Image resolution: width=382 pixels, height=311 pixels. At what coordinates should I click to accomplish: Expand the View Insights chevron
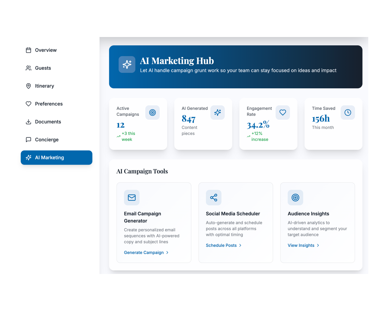coord(318,245)
